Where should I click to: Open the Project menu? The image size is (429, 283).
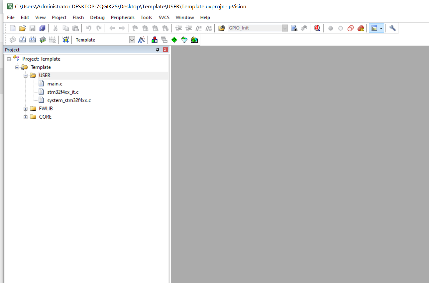pos(59,18)
